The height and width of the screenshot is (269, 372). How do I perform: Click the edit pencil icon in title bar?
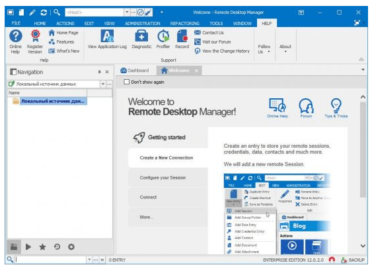tap(32, 13)
